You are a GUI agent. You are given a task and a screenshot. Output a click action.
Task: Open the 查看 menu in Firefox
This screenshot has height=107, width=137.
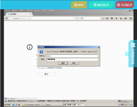22,11
